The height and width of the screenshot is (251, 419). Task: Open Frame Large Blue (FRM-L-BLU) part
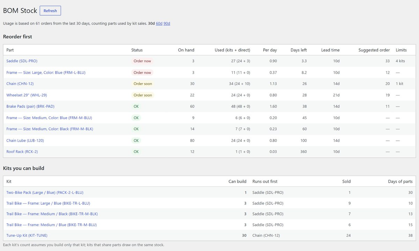click(46, 73)
